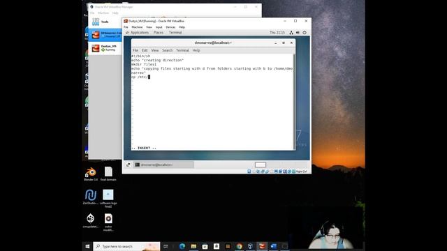Click the 'cp /etc/' line in vim
447x251 pixels.
[140, 77]
